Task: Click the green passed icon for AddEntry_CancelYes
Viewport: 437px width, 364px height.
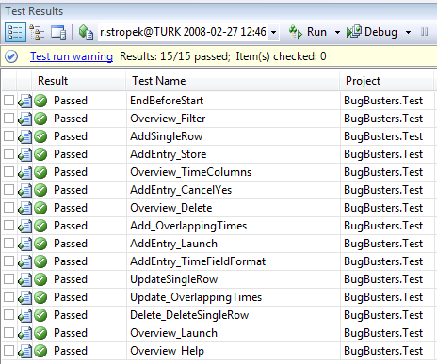Action: [40, 190]
